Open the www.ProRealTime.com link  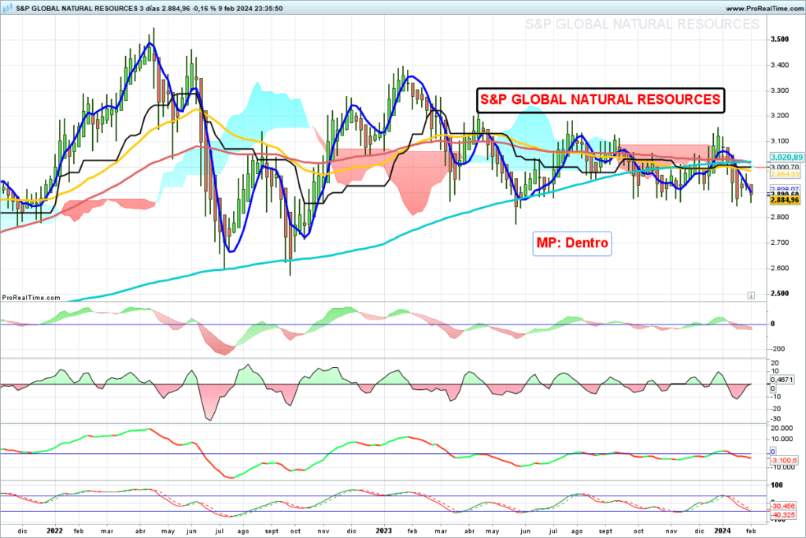pos(763,9)
